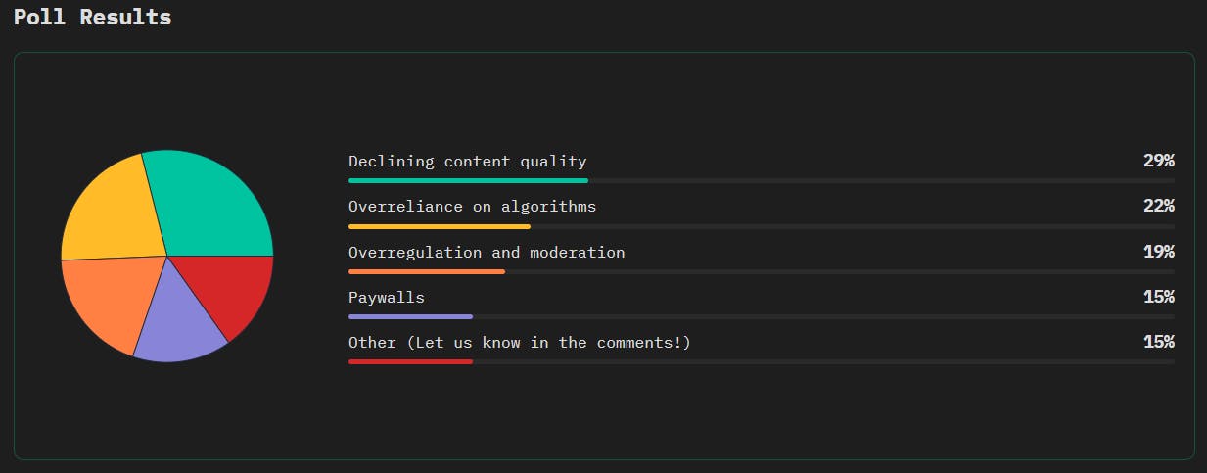Click the teal progress bar for declining quality
This screenshot has width=1207, height=473.
click(x=468, y=180)
